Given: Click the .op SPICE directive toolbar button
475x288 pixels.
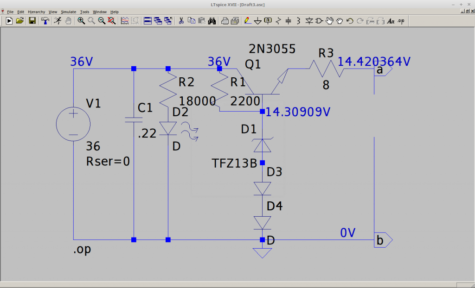Looking at the screenshot, I should click(401, 20).
